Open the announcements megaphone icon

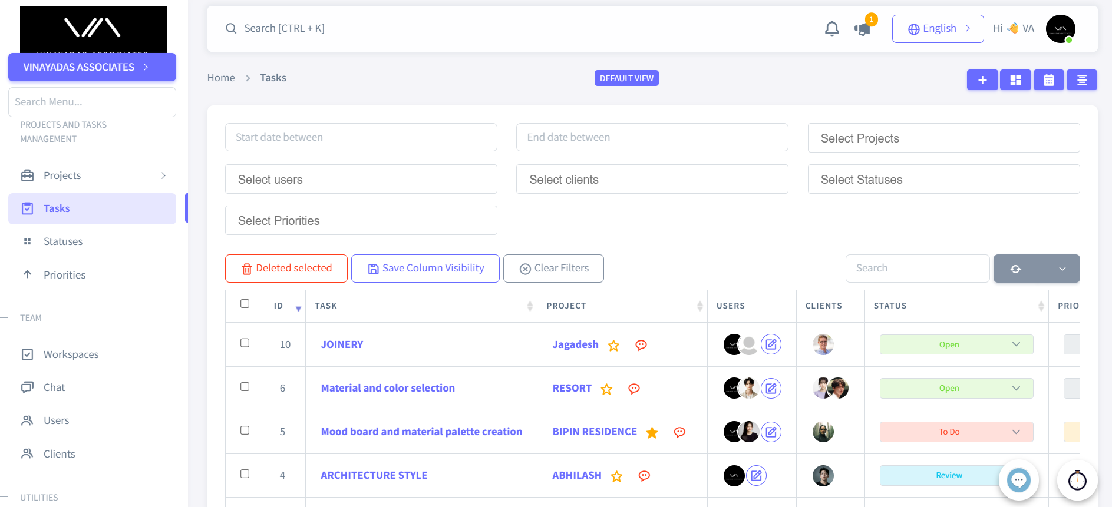pyautogui.click(x=862, y=29)
